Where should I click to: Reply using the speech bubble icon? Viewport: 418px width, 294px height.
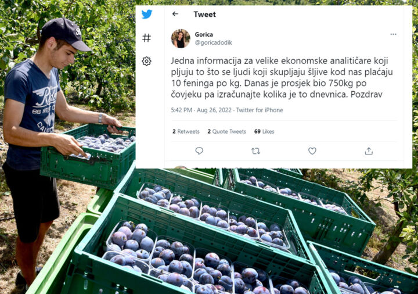click(x=199, y=151)
